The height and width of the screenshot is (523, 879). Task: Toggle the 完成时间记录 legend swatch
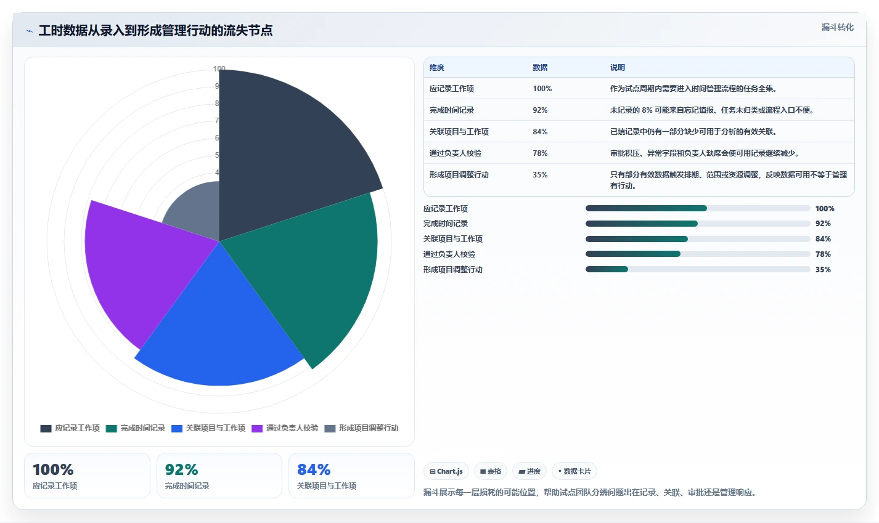[x=111, y=428]
